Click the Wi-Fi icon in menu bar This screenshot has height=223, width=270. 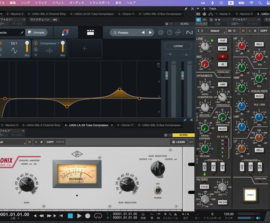pos(251,3)
